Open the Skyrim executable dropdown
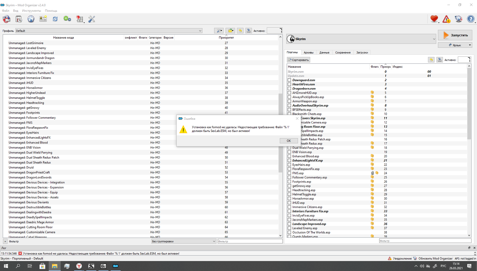The image size is (477, 271). 361,39
